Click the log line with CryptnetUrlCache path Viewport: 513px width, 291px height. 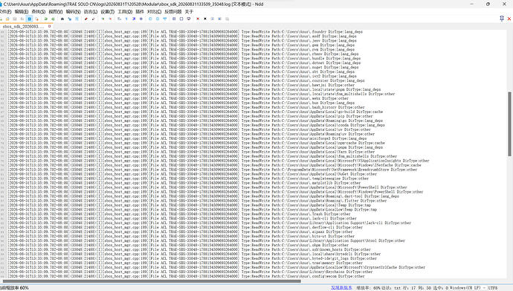pos(216,267)
